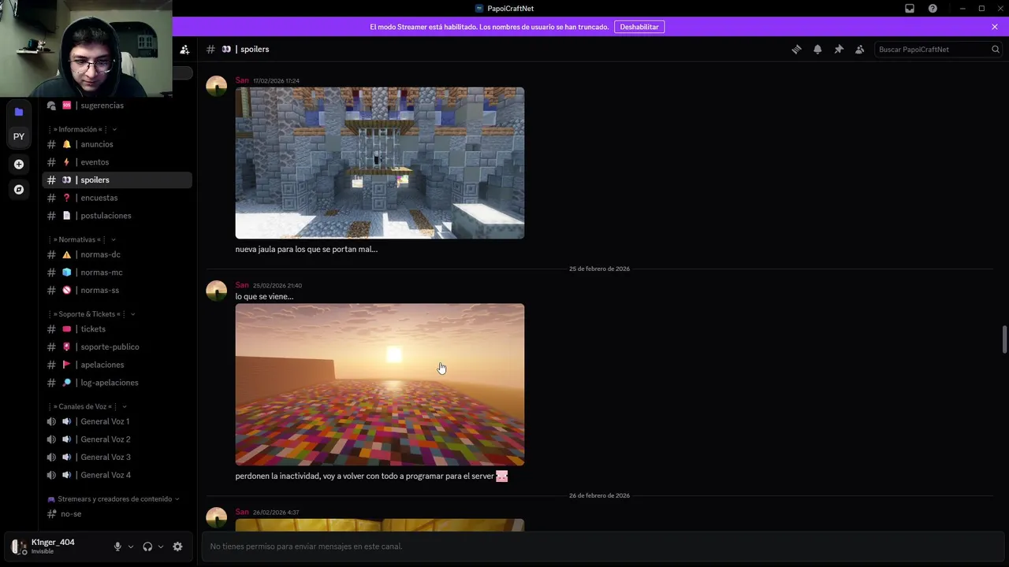Toggle headphones deafen button

tap(147, 547)
